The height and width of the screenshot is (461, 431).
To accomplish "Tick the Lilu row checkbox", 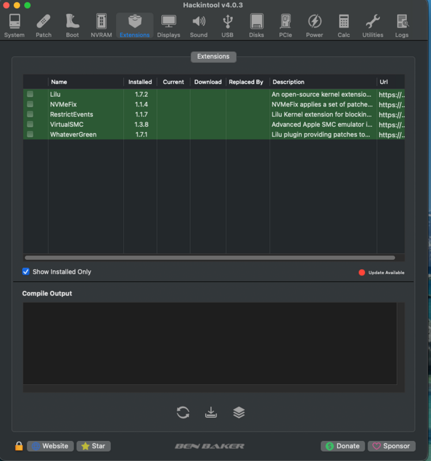I will coord(30,94).
